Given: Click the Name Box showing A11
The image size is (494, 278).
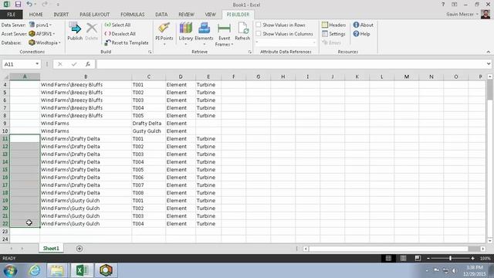Looking at the screenshot, I should (19, 64).
